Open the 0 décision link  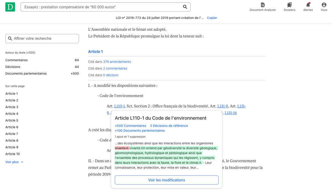111,75
